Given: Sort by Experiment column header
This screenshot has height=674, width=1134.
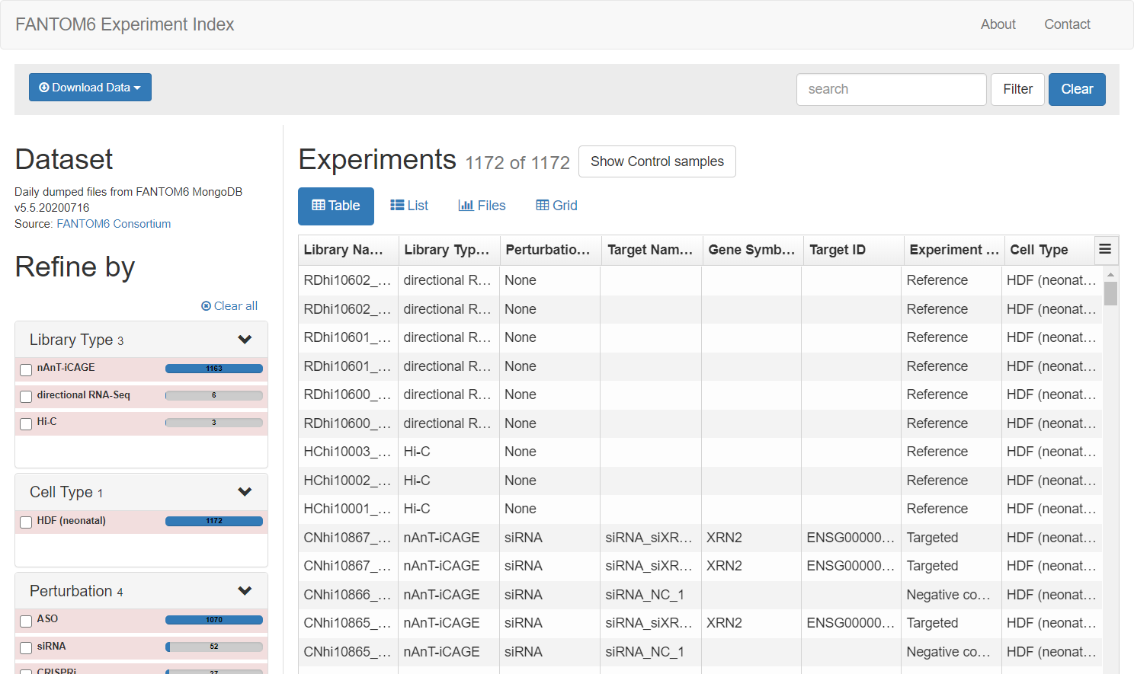Looking at the screenshot, I should (954, 250).
